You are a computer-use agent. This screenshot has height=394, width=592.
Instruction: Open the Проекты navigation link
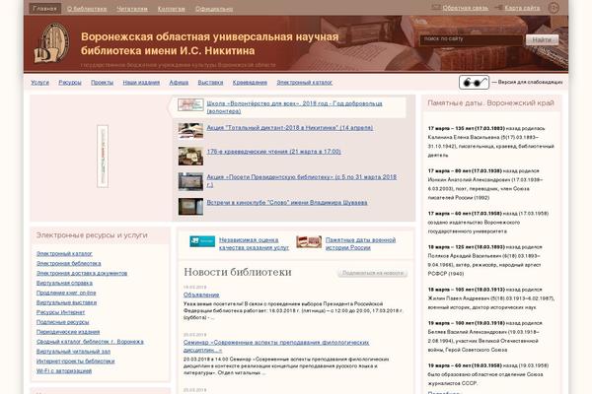(102, 82)
